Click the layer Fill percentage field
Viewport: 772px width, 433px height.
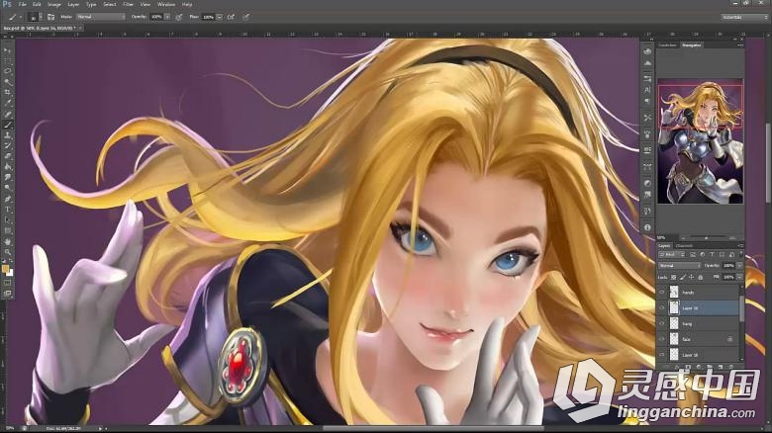coord(728,277)
